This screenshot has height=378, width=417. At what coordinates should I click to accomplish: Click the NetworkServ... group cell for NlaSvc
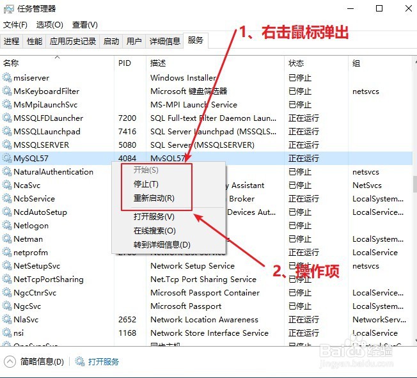point(379,319)
